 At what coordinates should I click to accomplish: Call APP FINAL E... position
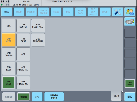pyautogui.click(x=23, y=68)
